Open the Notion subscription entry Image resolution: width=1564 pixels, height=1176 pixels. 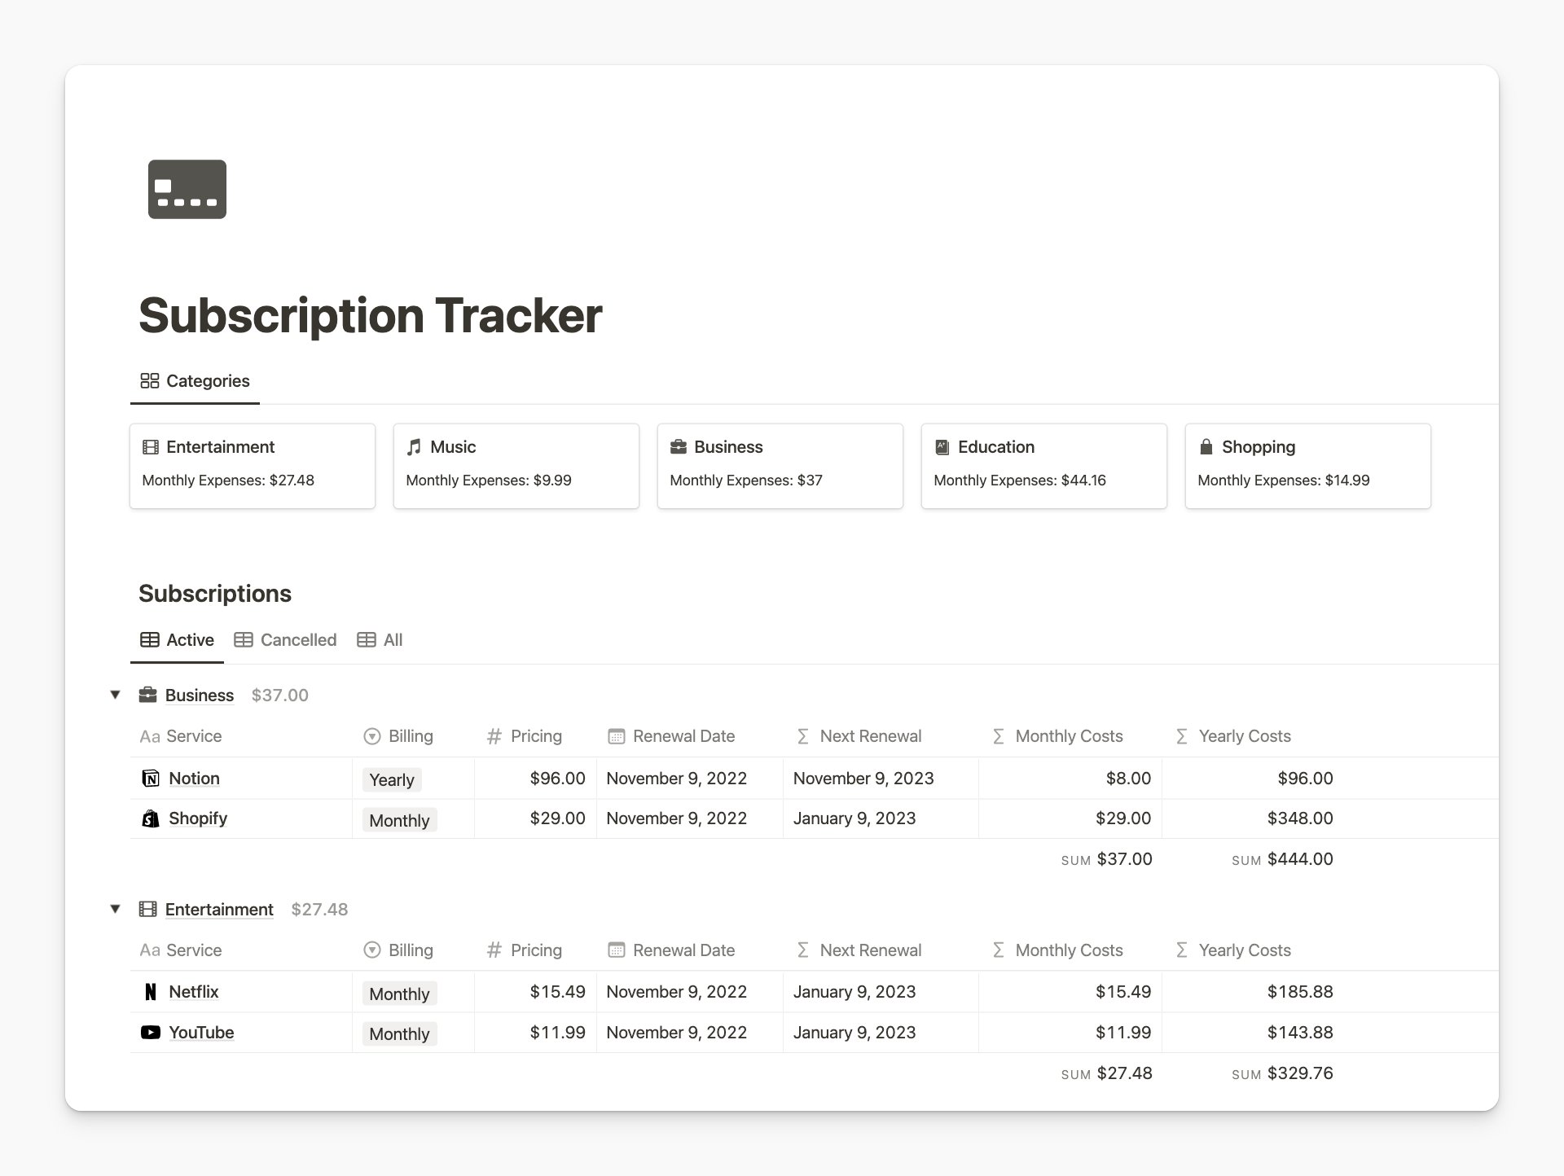tap(193, 778)
